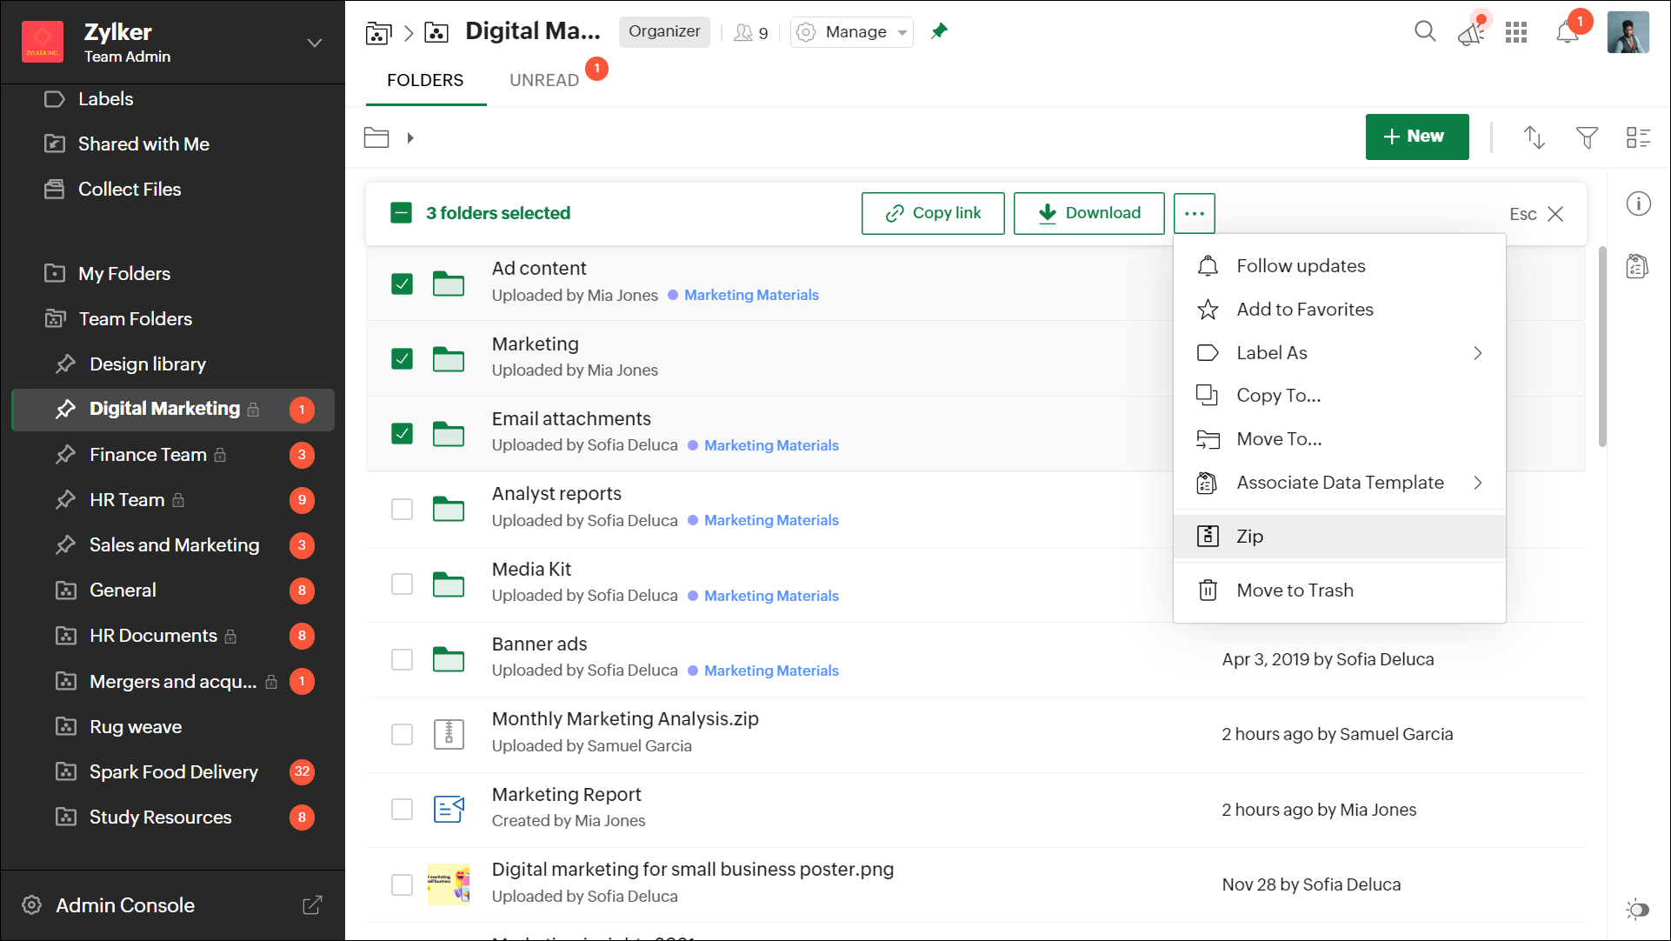Show the info details panel icon

(x=1638, y=204)
